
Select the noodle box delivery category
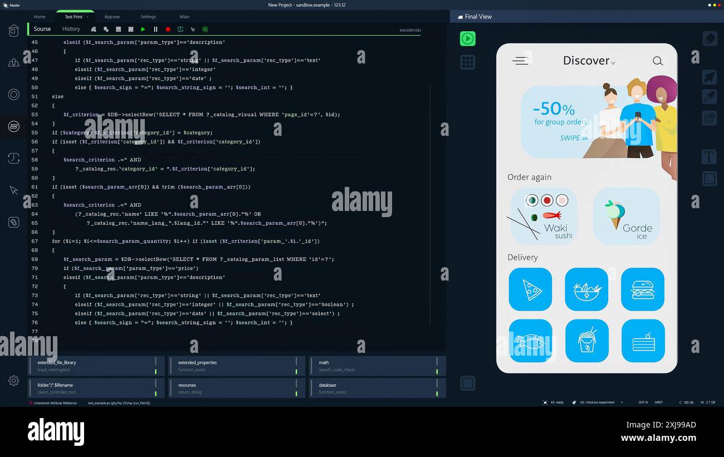pos(587,341)
